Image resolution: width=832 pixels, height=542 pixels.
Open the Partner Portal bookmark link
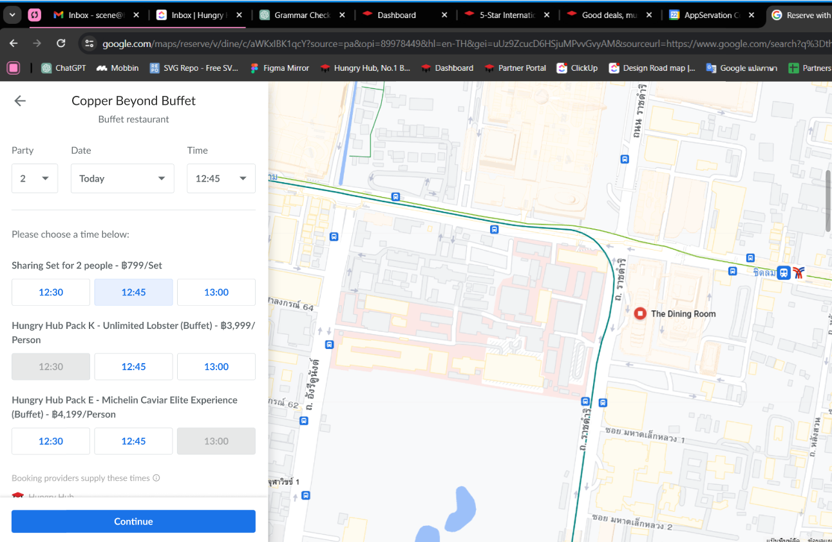click(515, 68)
